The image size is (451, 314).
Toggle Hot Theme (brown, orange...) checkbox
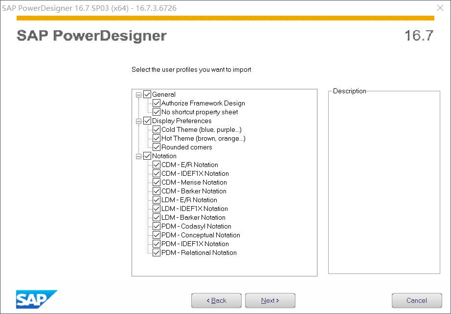click(157, 138)
